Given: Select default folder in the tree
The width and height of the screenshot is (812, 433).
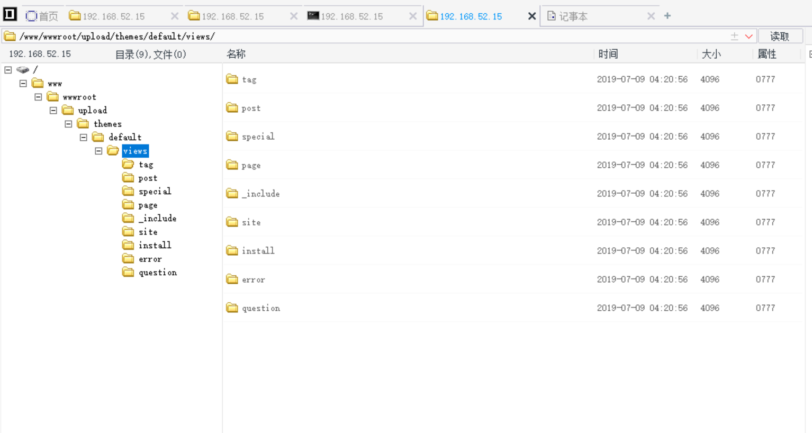Looking at the screenshot, I should (125, 138).
